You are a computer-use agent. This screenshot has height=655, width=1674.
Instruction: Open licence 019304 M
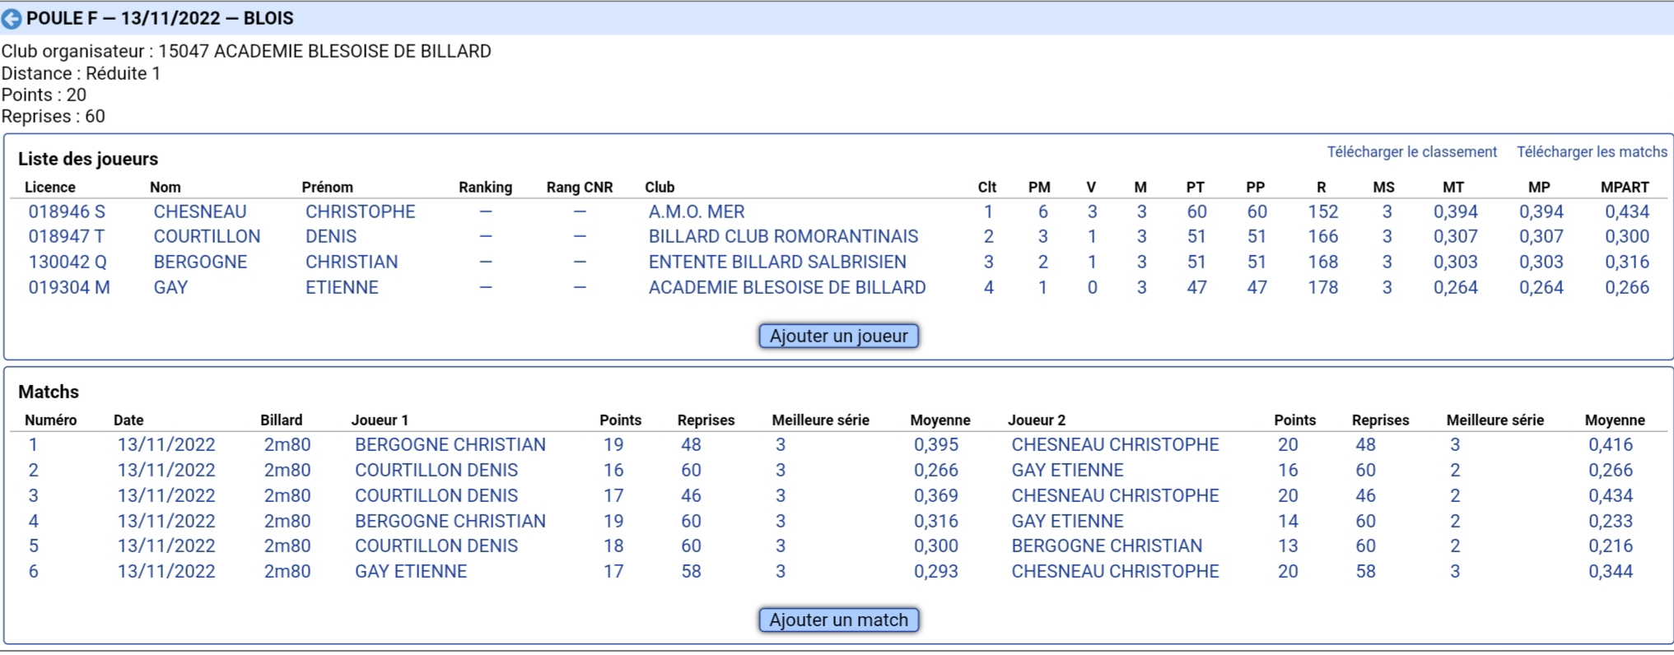coord(69,287)
